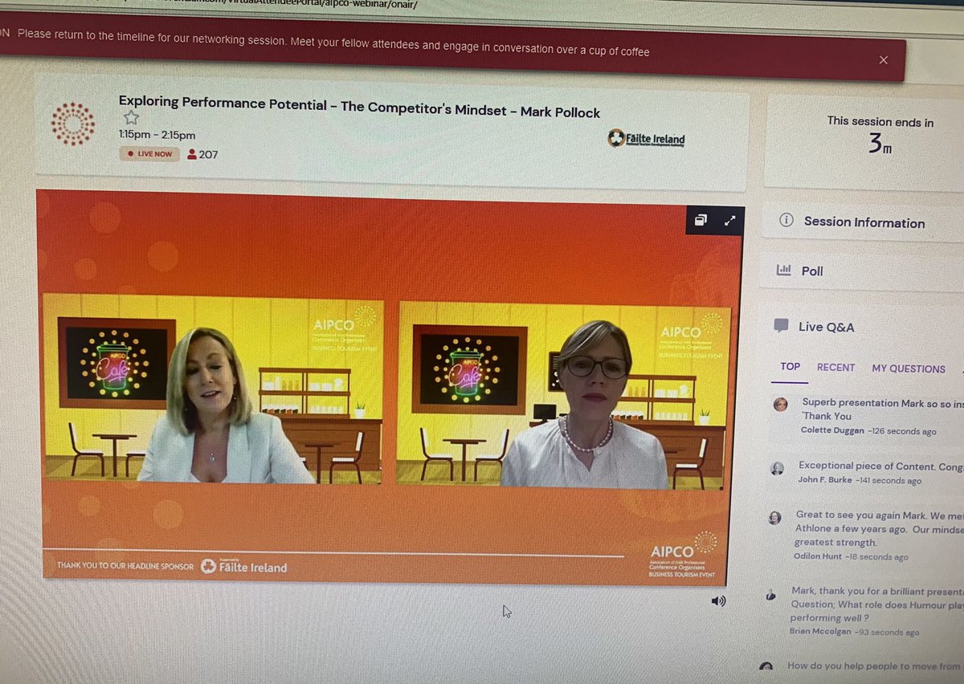Switch to the TOP questions tab
The height and width of the screenshot is (684, 964).
(790, 367)
